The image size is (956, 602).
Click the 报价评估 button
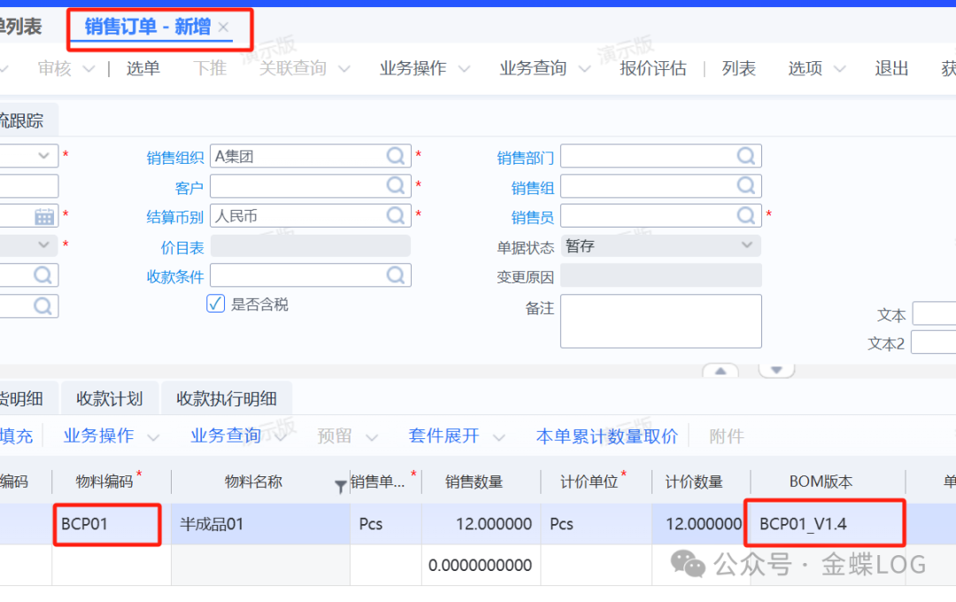click(x=653, y=68)
